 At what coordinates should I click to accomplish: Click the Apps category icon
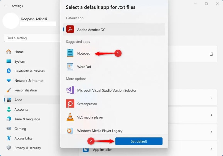coord(9,100)
